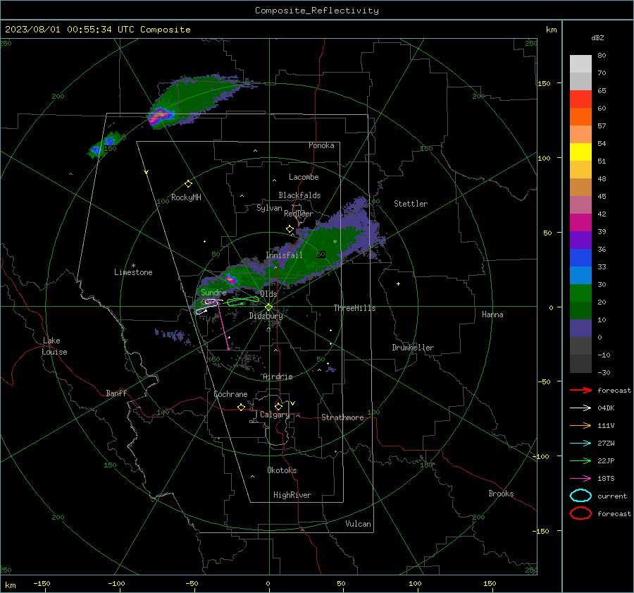Click the dBZ legend heading
Image resolution: width=634 pixels, height=593 pixels.
click(x=597, y=37)
